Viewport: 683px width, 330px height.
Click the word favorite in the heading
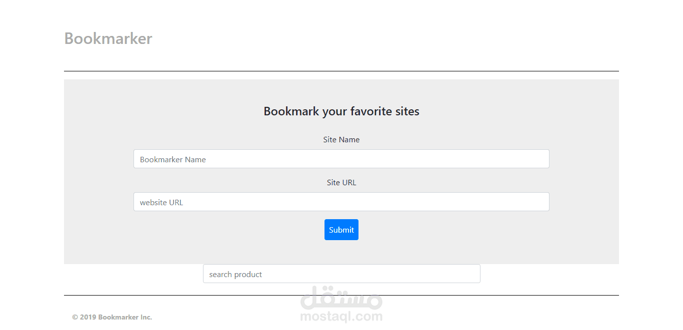point(371,111)
